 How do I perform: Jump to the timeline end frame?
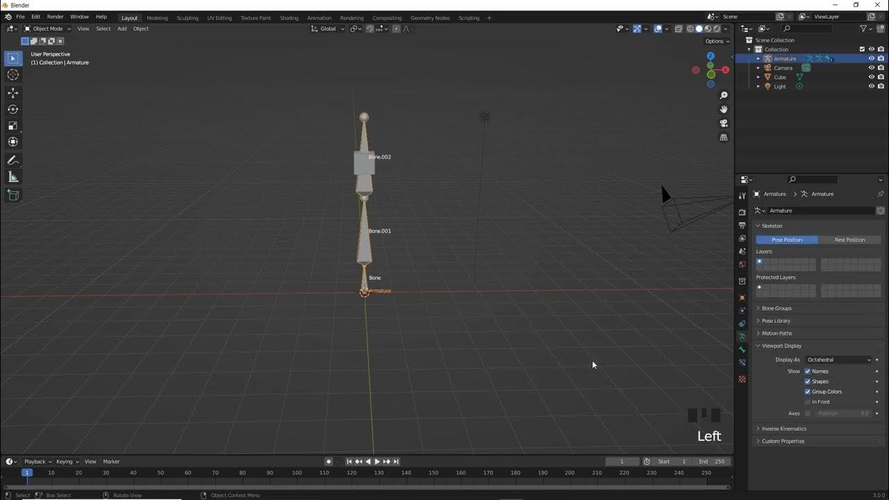(x=396, y=462)
